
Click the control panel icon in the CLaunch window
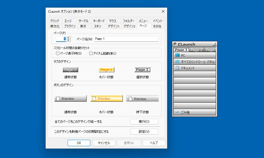pos(177,62)
